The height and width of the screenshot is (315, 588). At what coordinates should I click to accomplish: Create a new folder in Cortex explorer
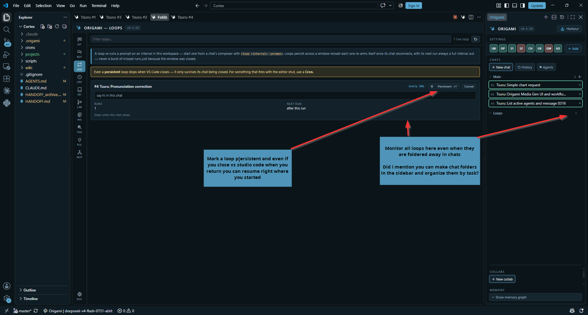[x=50, y=27]
